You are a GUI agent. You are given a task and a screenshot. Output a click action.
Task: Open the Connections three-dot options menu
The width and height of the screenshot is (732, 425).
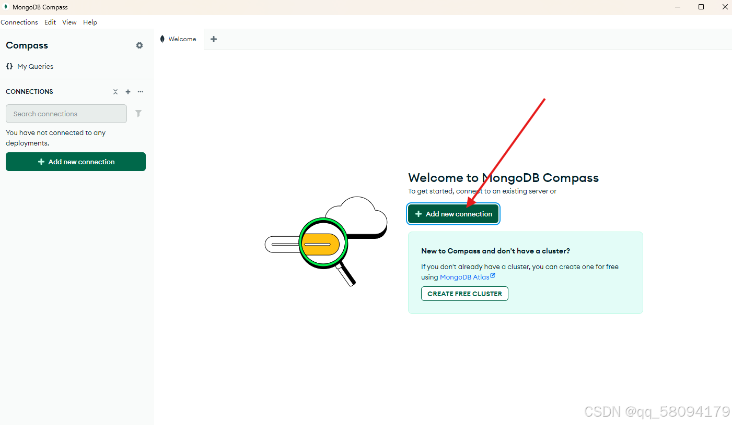point(141,92)
